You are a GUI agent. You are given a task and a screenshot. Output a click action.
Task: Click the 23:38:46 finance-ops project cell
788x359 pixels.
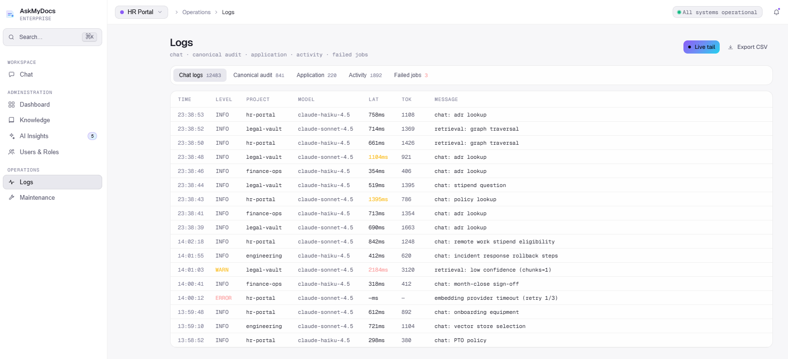point(264,171)
